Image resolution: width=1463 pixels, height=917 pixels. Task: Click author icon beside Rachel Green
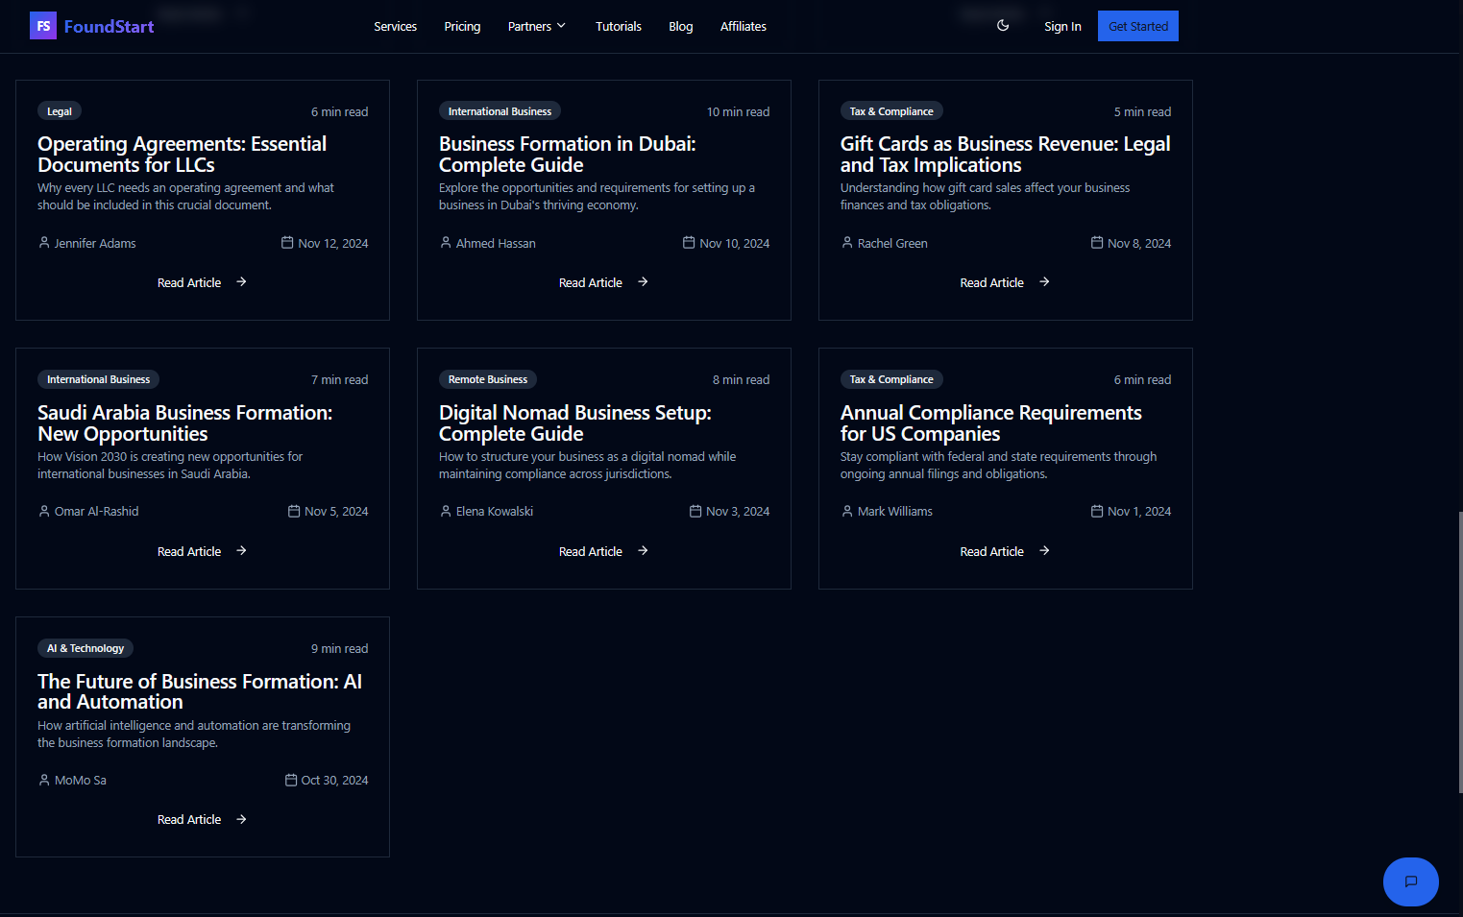847,243
